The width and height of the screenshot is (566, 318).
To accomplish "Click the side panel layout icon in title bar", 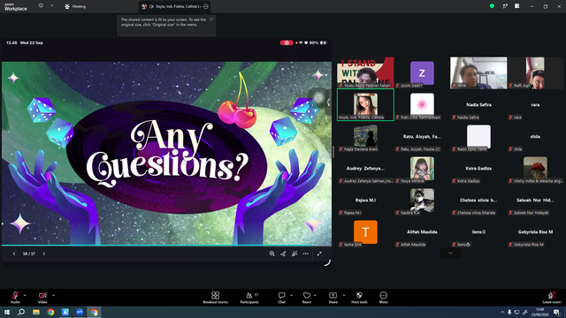I will point(517,6).
